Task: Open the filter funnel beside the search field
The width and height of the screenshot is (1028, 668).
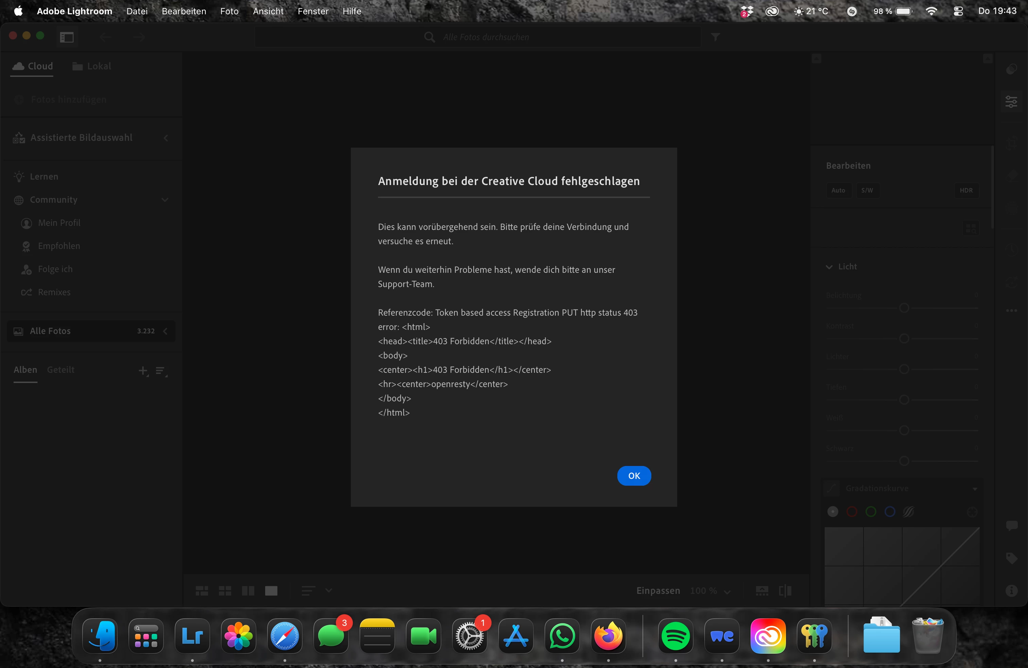Action: coord(715,37)
